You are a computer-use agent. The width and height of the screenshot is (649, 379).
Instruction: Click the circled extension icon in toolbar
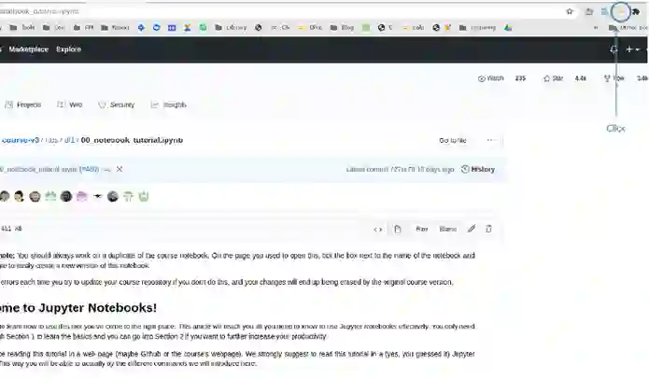point(620,12)
